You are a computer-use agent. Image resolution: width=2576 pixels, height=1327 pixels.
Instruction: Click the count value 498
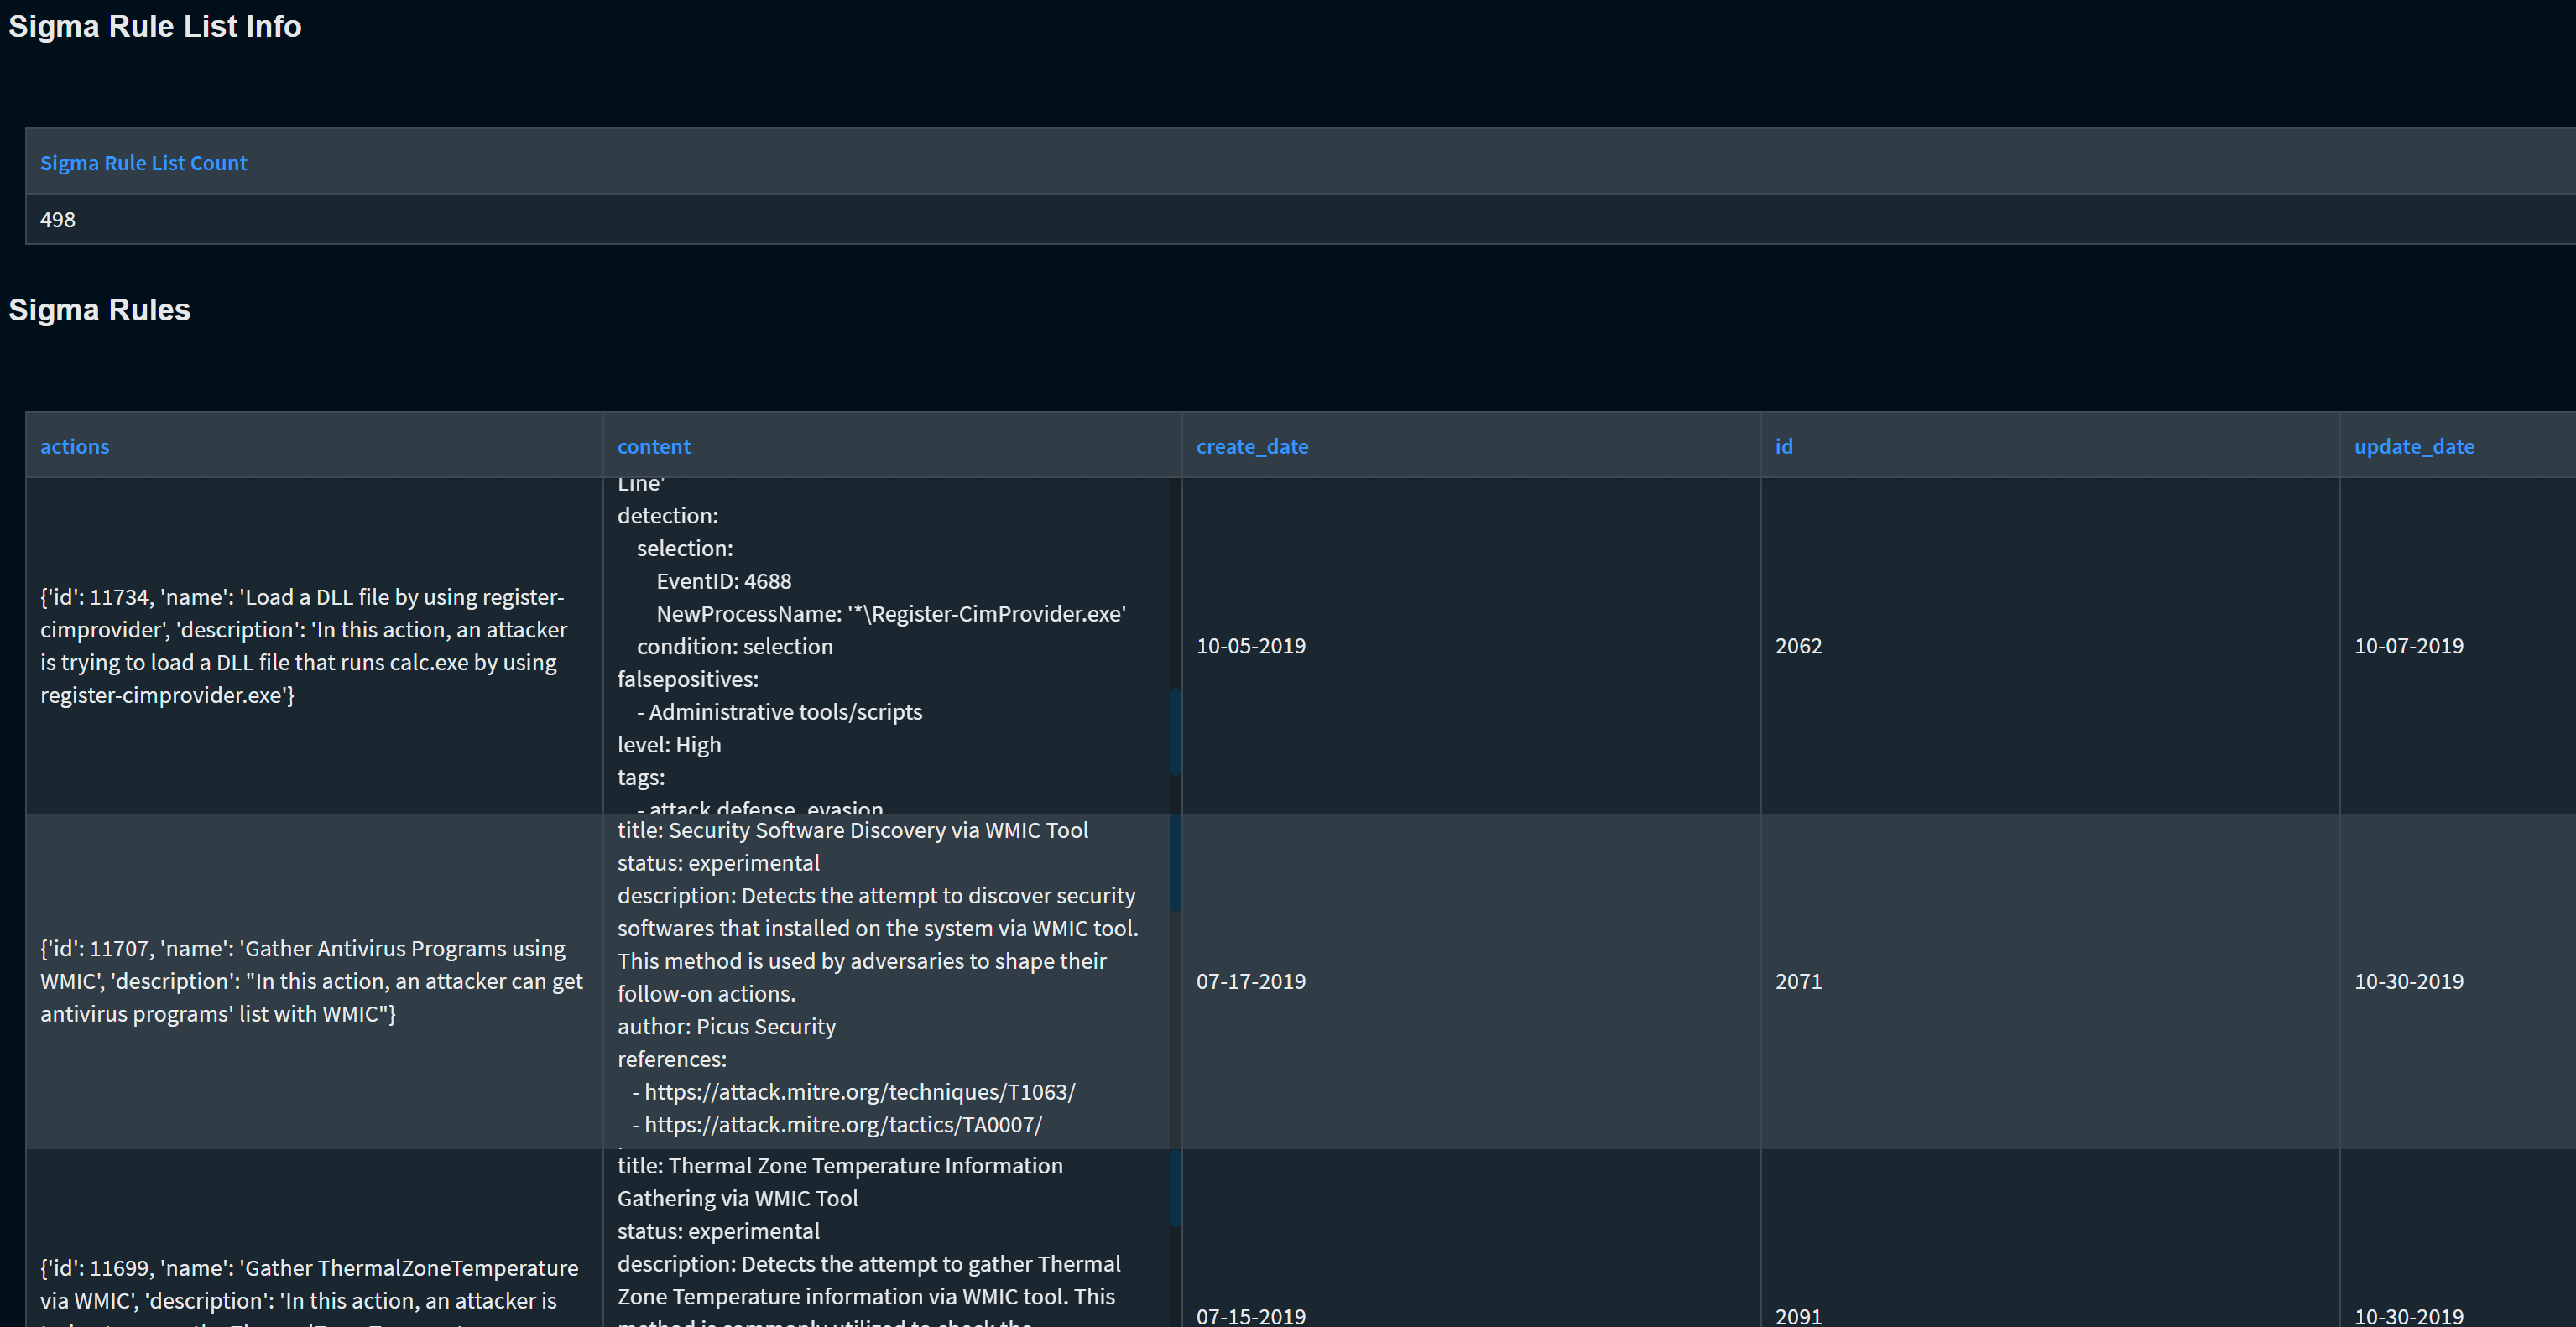click(58, 219)
